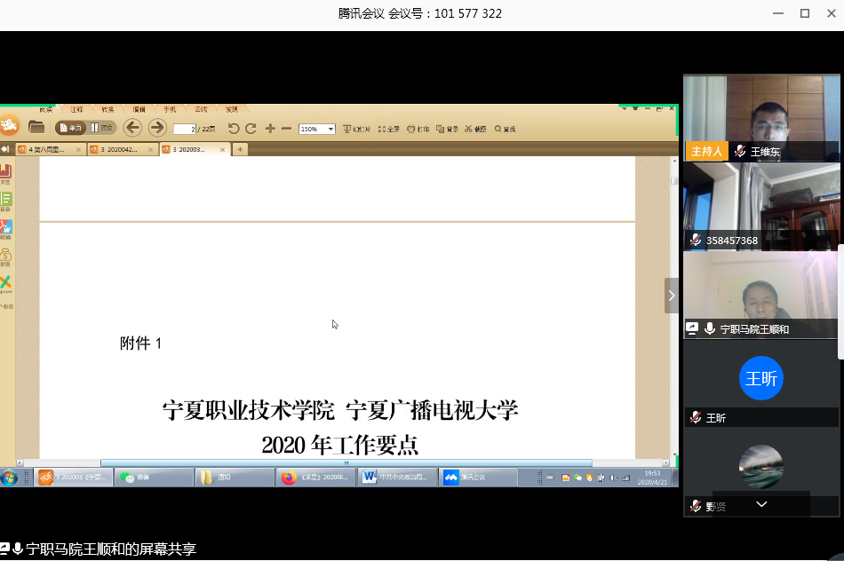Select 王维东's host video thumbnail
844x561 pixels.
pyautogui.click(x=761, y=118)
